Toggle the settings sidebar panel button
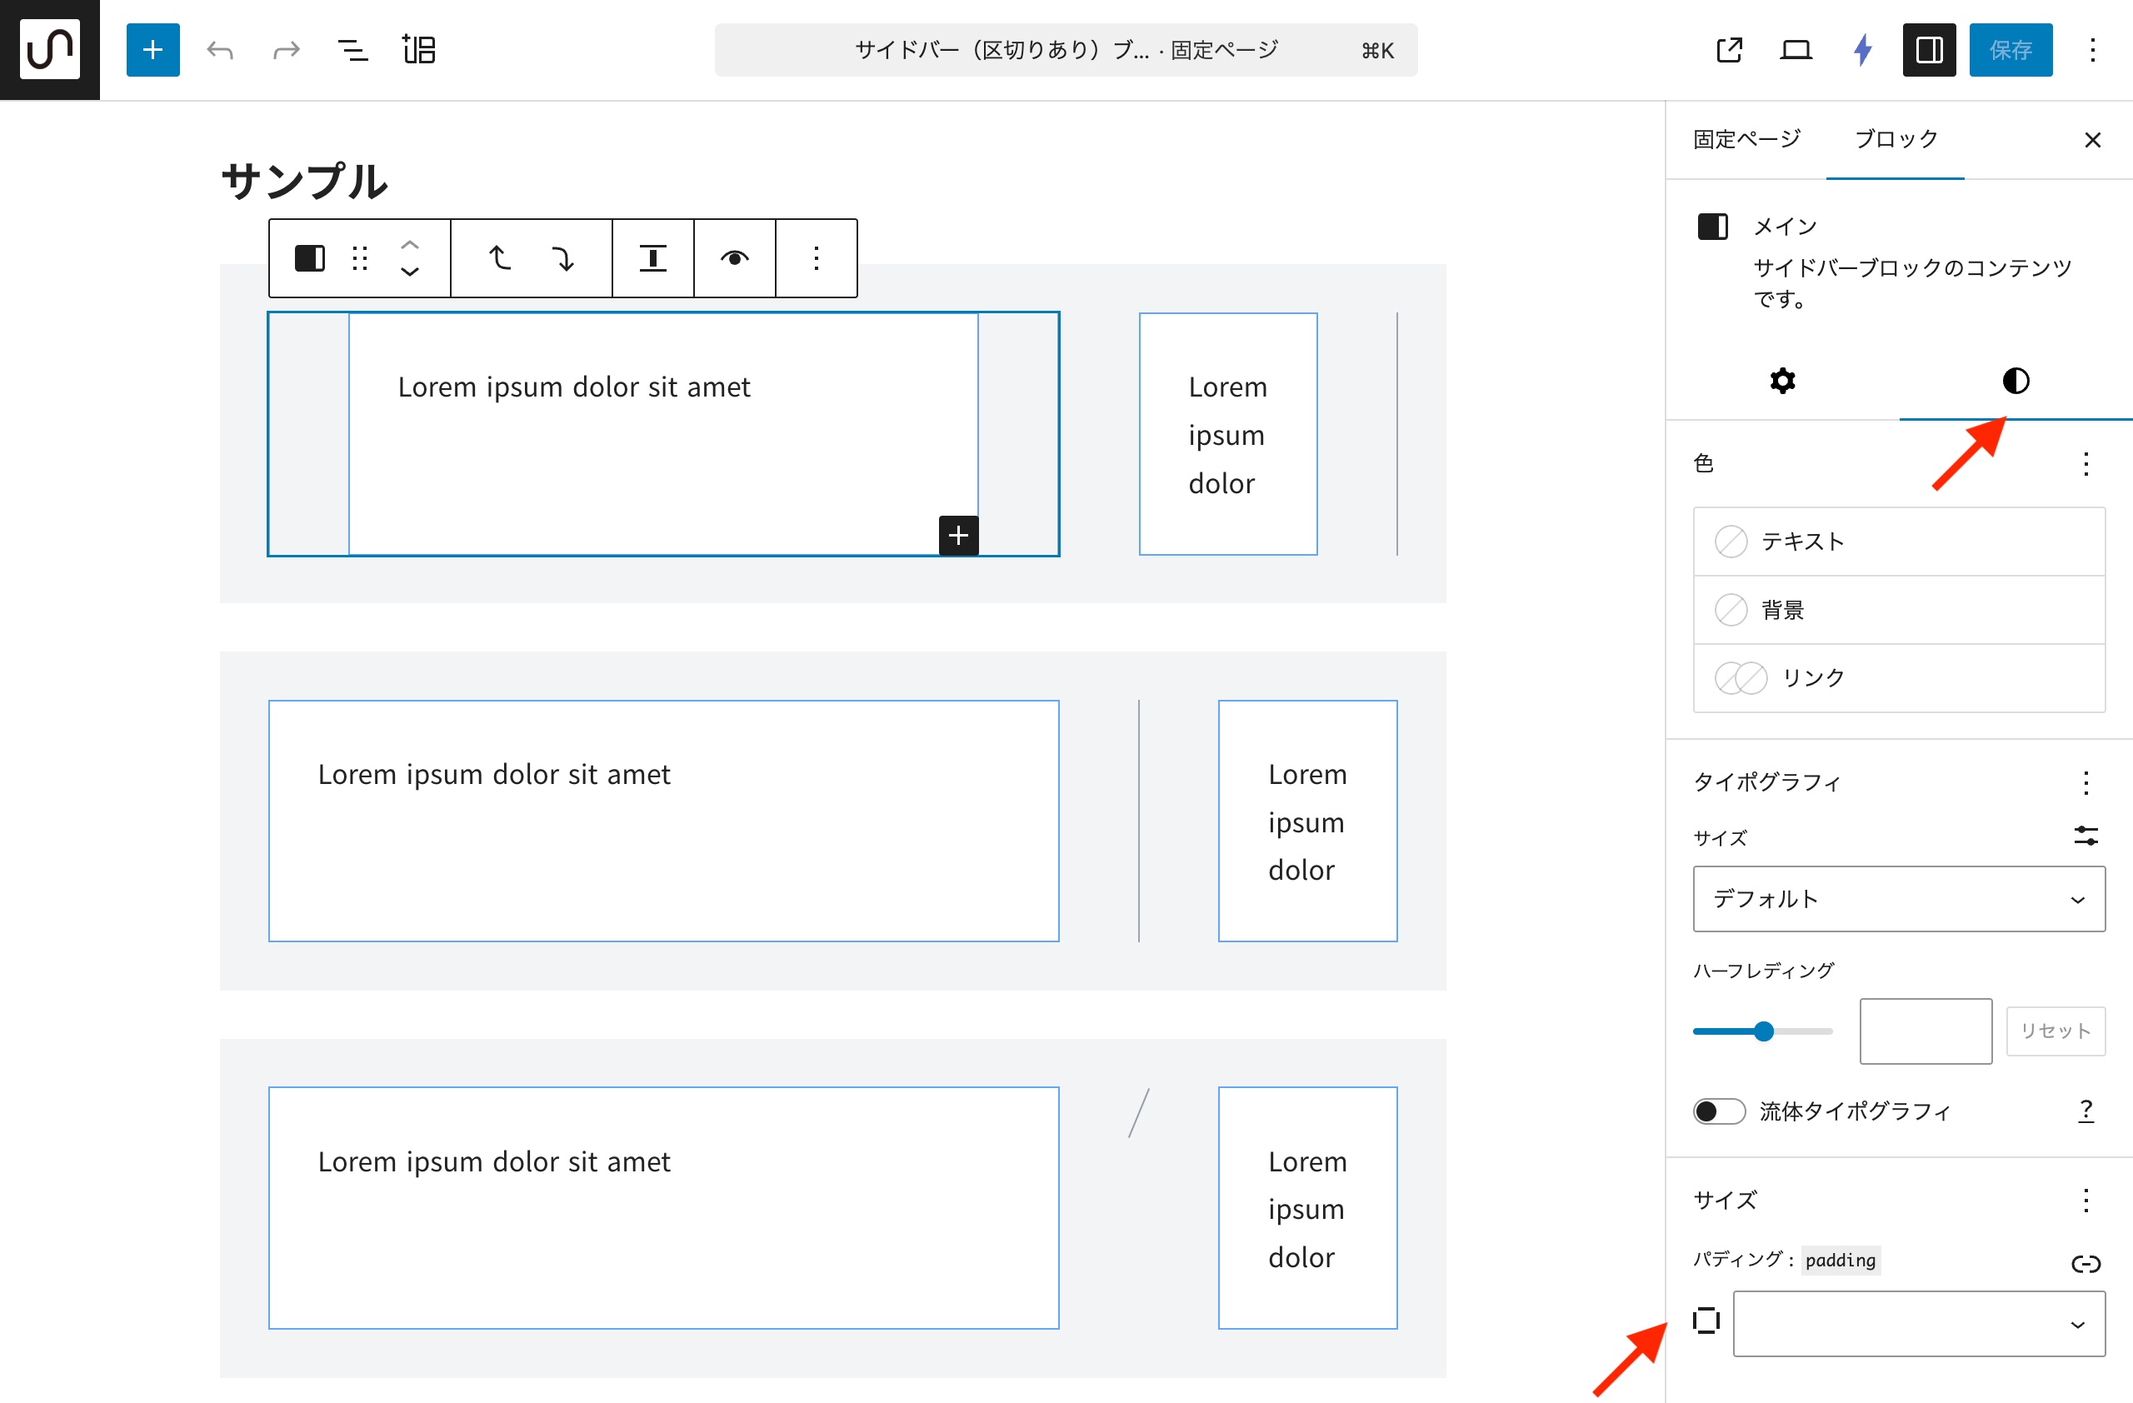 1929,50
